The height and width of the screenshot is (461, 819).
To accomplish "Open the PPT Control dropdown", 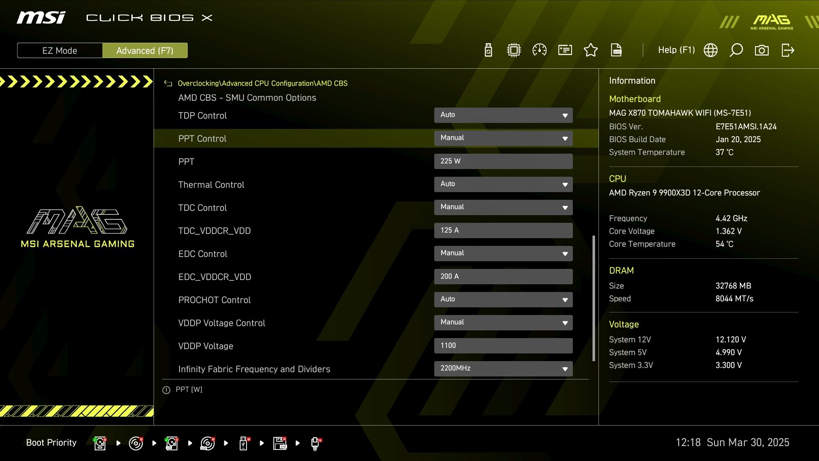I will pyautogui.click(x=503, y=138).
